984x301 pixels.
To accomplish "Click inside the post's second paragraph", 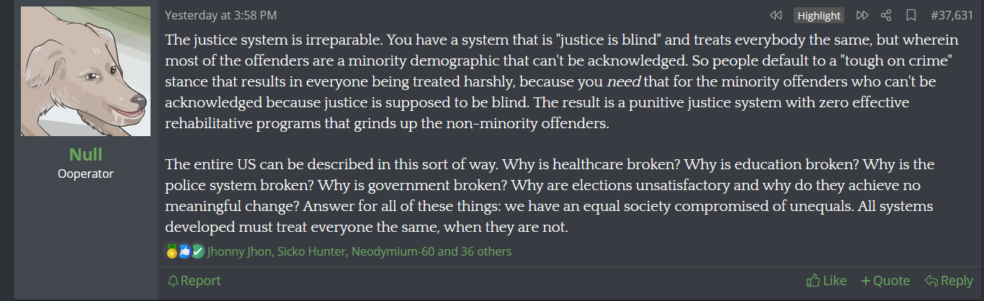I will [x=549, y=196].
